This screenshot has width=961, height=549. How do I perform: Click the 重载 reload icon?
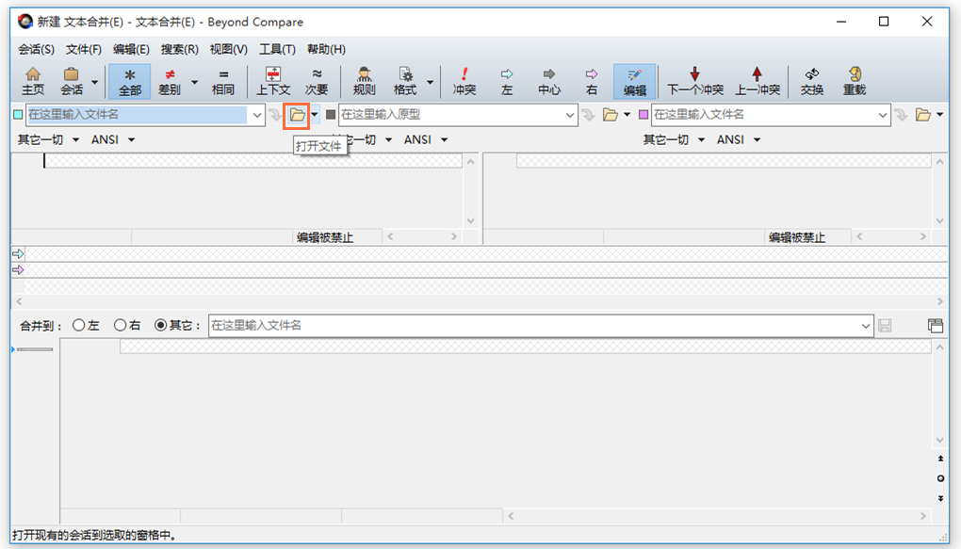(x=854, y=81)
